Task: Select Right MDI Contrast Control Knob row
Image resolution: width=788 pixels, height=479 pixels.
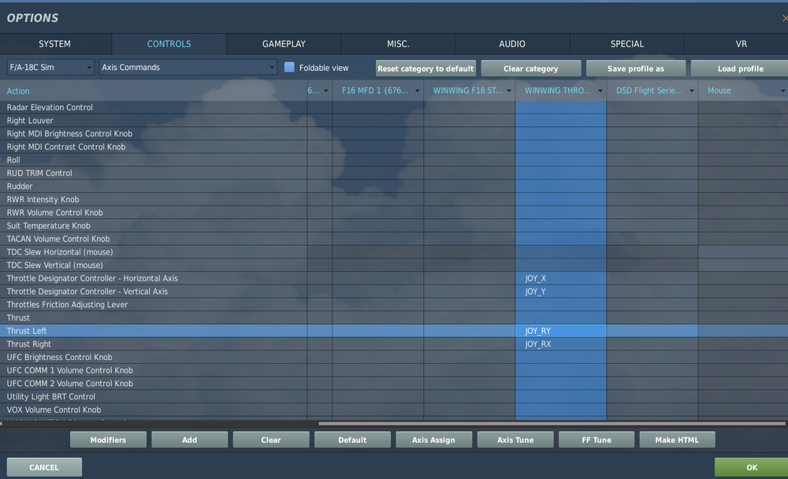Action: click(x=394, y=147)
